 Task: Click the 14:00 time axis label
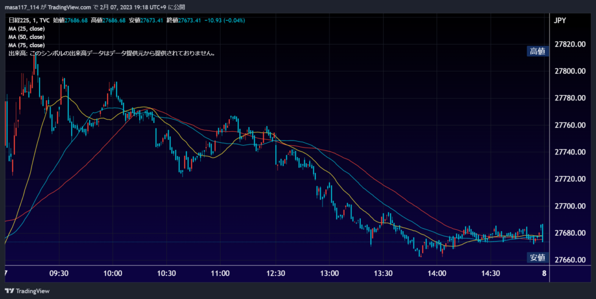click(x=437, y=273)
